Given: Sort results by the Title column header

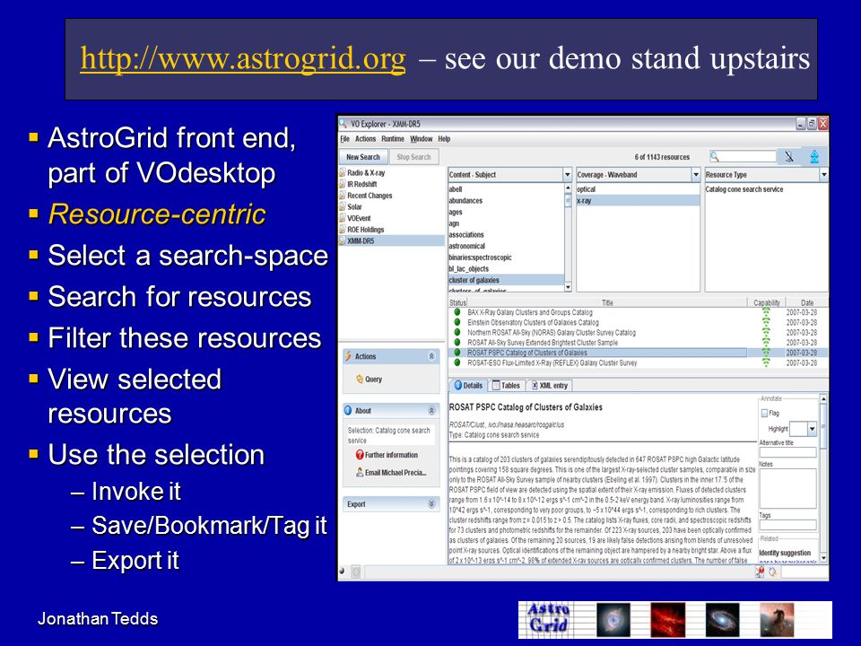Looking at the screenshot, I should coord(607,302).
